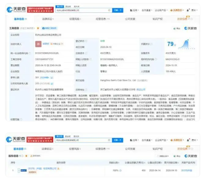Open notification bell on shareholder page
The image size is (205, 183).
click(x=188, y=140)
